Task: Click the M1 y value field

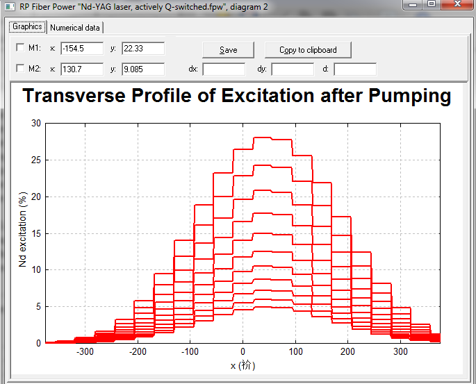Action: [143, 49]
